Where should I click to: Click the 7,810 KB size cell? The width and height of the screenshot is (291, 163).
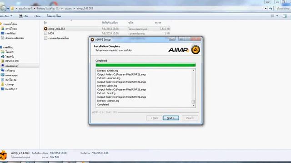(x=165, y=29)
